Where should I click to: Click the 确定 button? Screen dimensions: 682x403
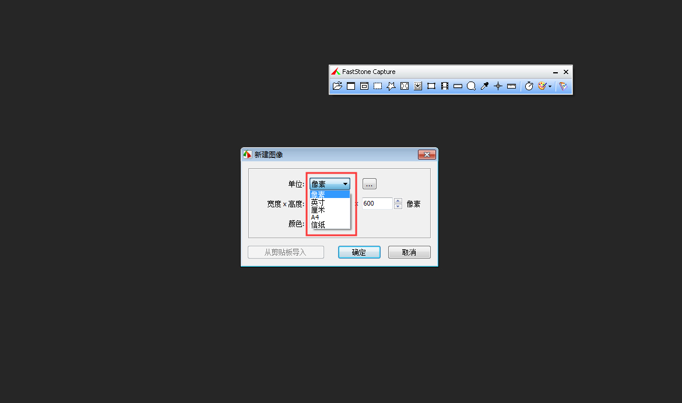359,252
